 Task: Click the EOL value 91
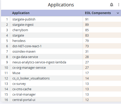(x=87, y=19)
